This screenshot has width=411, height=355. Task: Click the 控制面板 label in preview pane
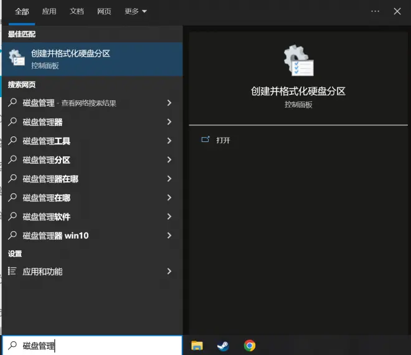[298, 105]
